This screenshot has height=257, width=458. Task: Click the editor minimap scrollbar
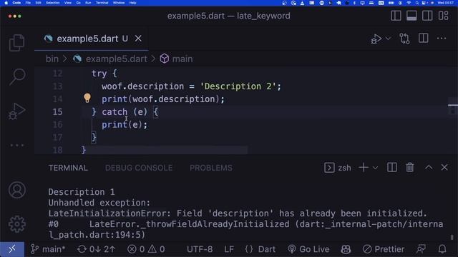pos(452,110)
